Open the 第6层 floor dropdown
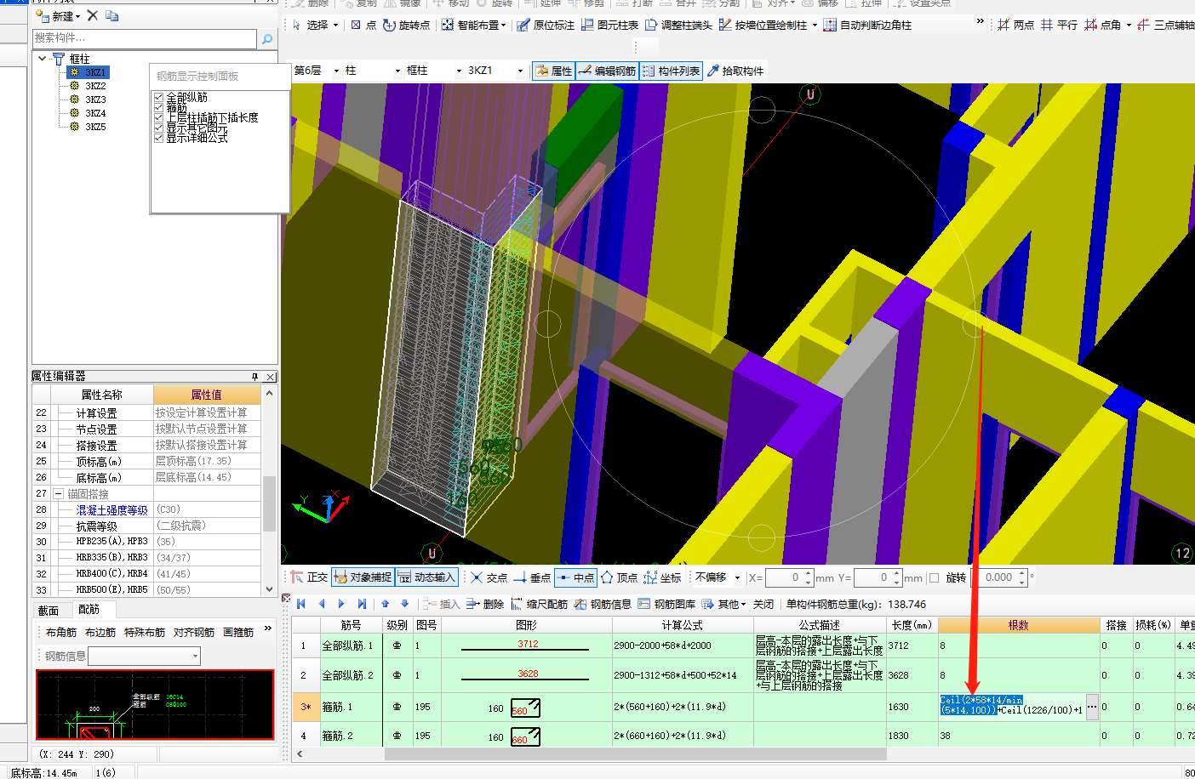The height and width of the screenshot is (779, 1195). tap(336, 71)
